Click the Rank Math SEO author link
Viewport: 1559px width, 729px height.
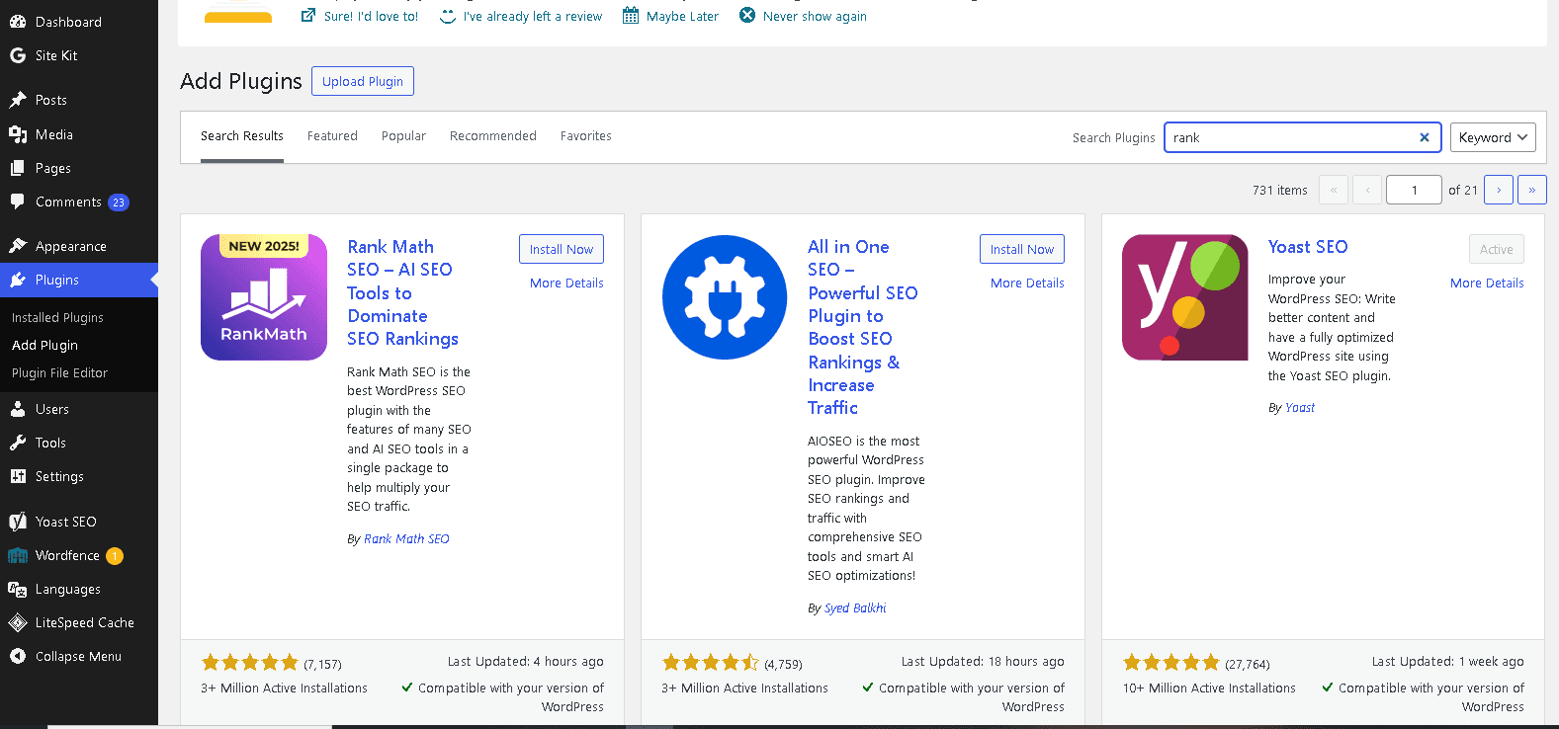[406, 538]
